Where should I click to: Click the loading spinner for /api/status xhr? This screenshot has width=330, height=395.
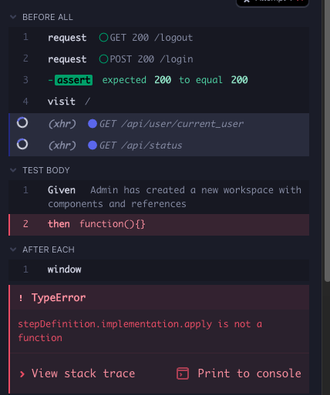tap(22, 144)
